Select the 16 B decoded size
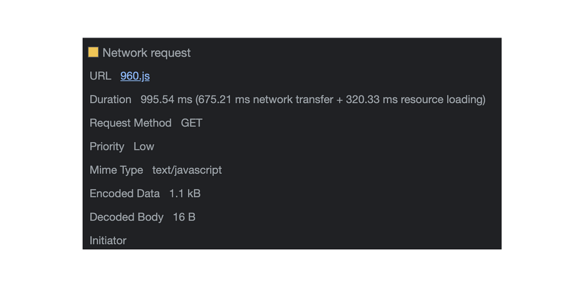Screen dimensions: 586x284 pyautogui.click(x=184, y=217)
